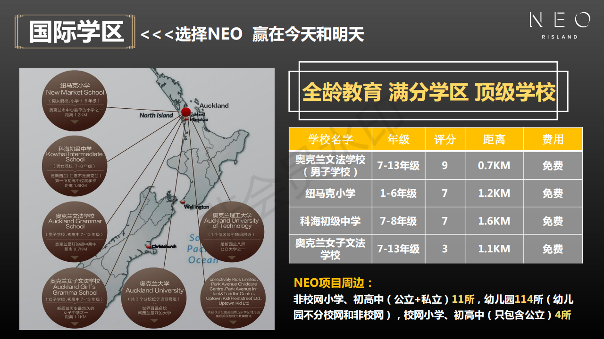
Task: Click the 学校名字 column header
Action: click(x=330, y=139)
